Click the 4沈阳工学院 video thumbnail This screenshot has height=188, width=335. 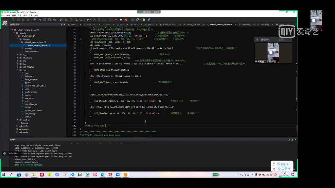[273, 53]
